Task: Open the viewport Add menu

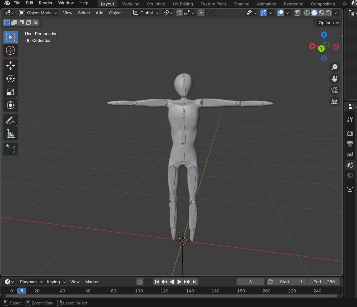Action: pyautogui.click(x=99, y=13)
